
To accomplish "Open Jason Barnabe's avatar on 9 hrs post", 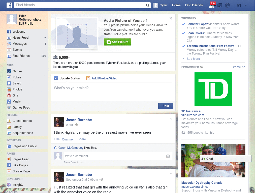I will coord(59,122).
